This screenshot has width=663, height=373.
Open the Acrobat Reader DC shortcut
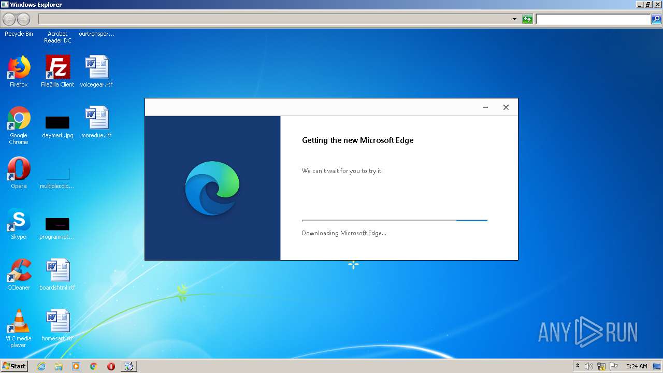(57, 37)
